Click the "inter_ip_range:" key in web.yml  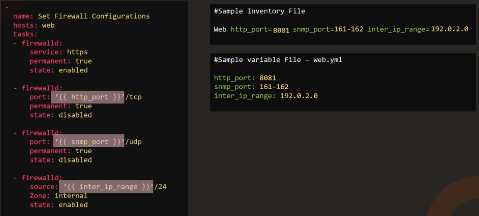point(245,96)
